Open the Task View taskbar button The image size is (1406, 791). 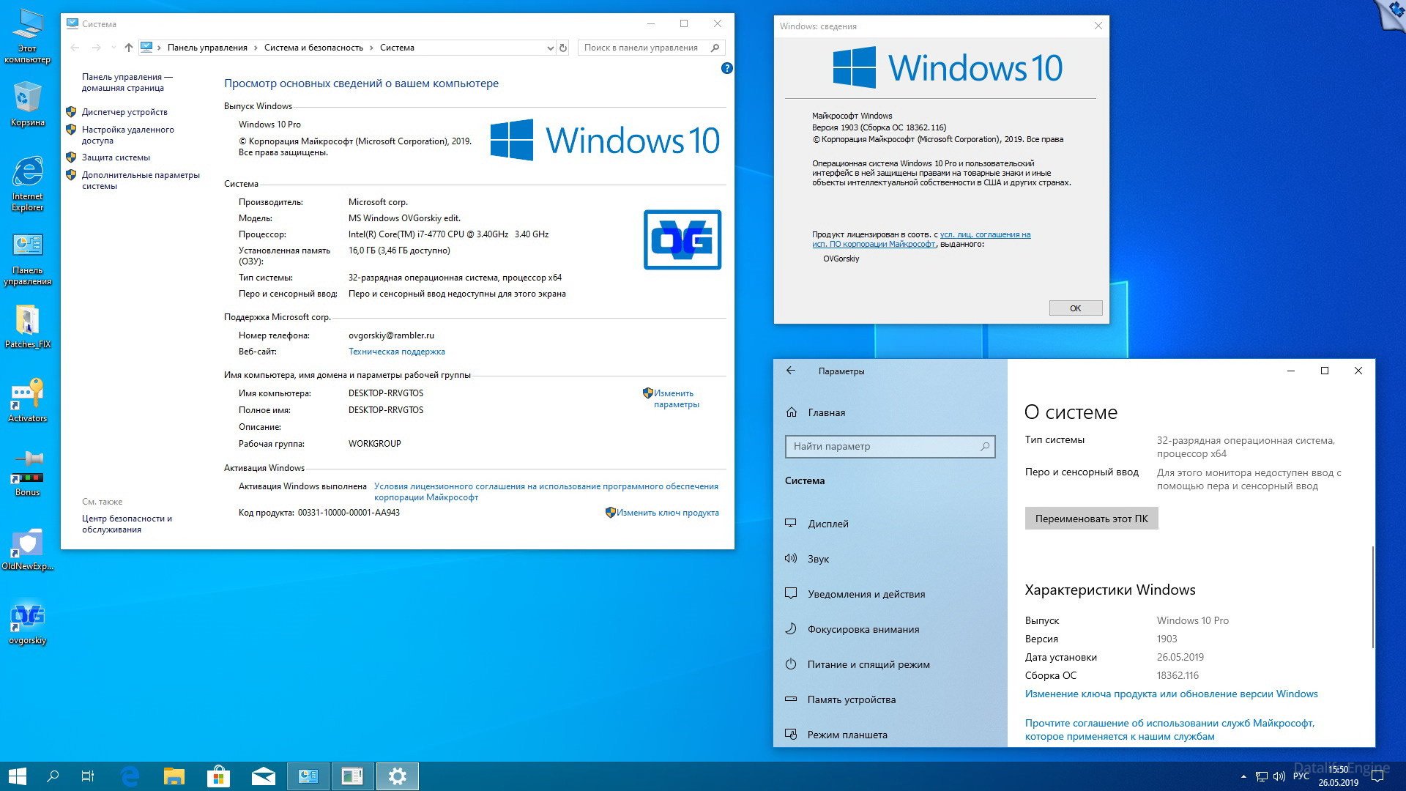pyautogui.click(x=87, y=776)
